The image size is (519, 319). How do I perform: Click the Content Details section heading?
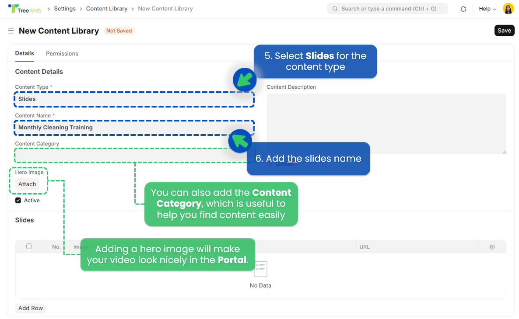click(39, 72)
